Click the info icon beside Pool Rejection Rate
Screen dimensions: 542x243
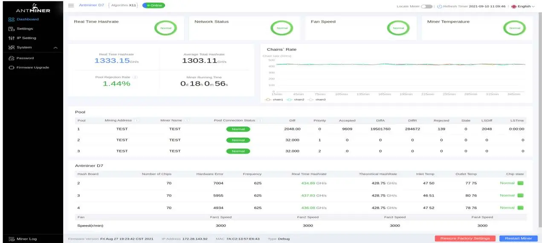click(x=135, y=77)
